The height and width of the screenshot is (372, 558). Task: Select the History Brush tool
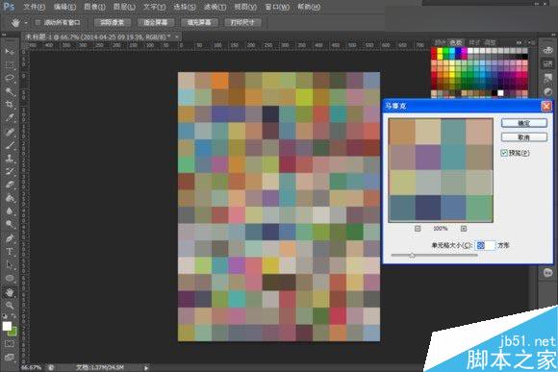coord(10,171)
